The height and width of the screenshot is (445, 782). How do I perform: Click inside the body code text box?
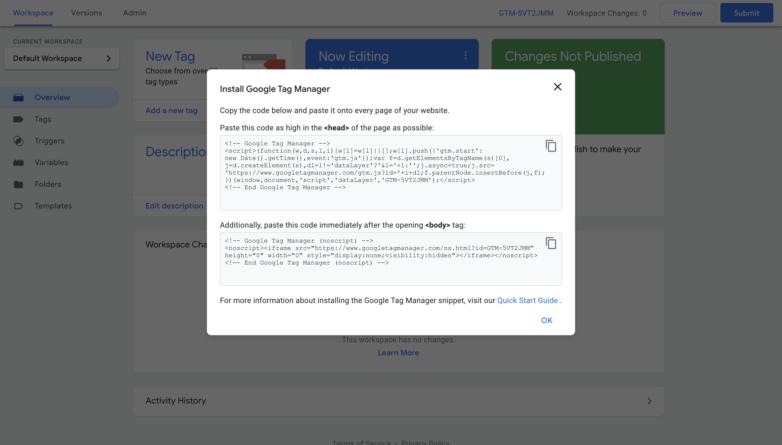(391, 259)
